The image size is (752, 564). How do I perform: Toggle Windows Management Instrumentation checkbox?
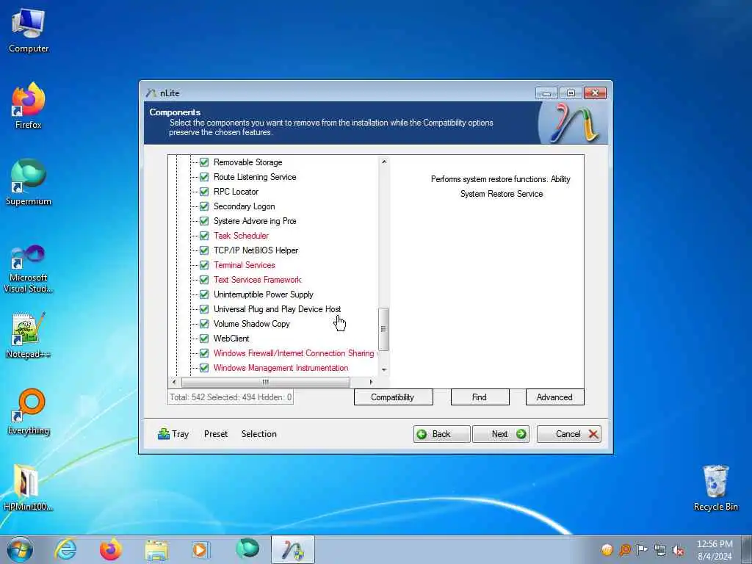(204, 368)
